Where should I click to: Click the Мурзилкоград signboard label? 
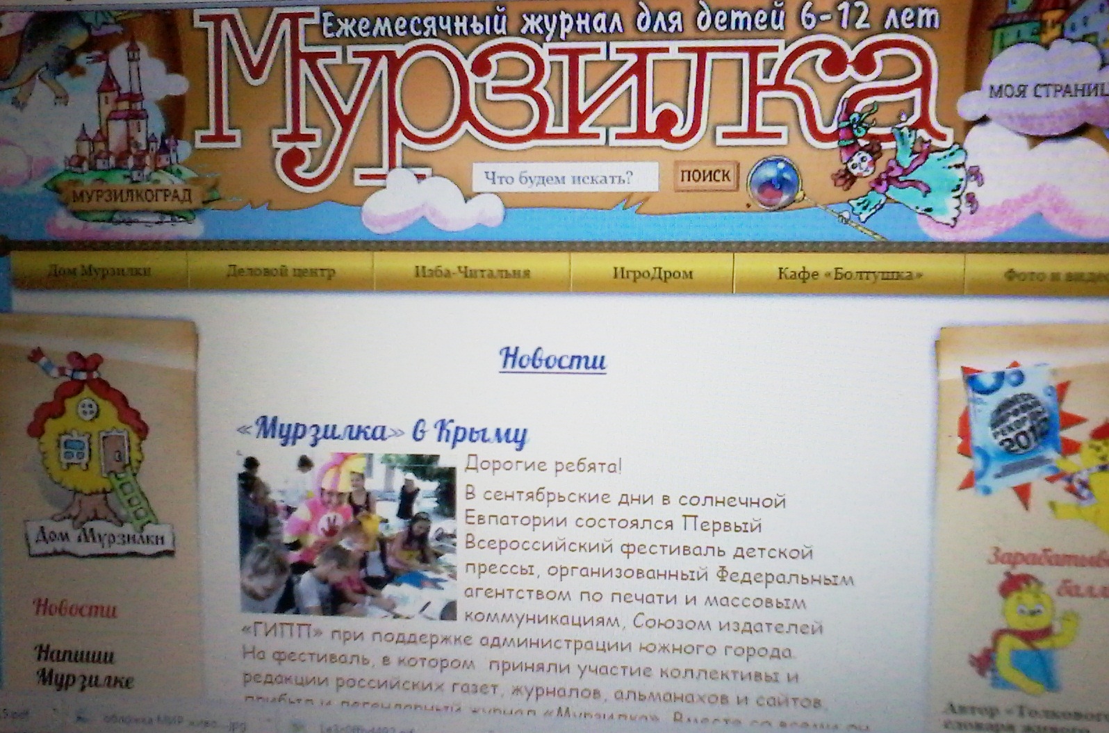pyautogui.click(x=131, y=196)
